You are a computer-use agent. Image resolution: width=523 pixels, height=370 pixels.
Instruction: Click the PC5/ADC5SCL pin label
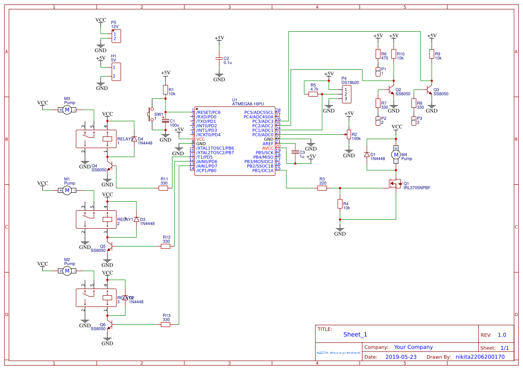point(259,112)
